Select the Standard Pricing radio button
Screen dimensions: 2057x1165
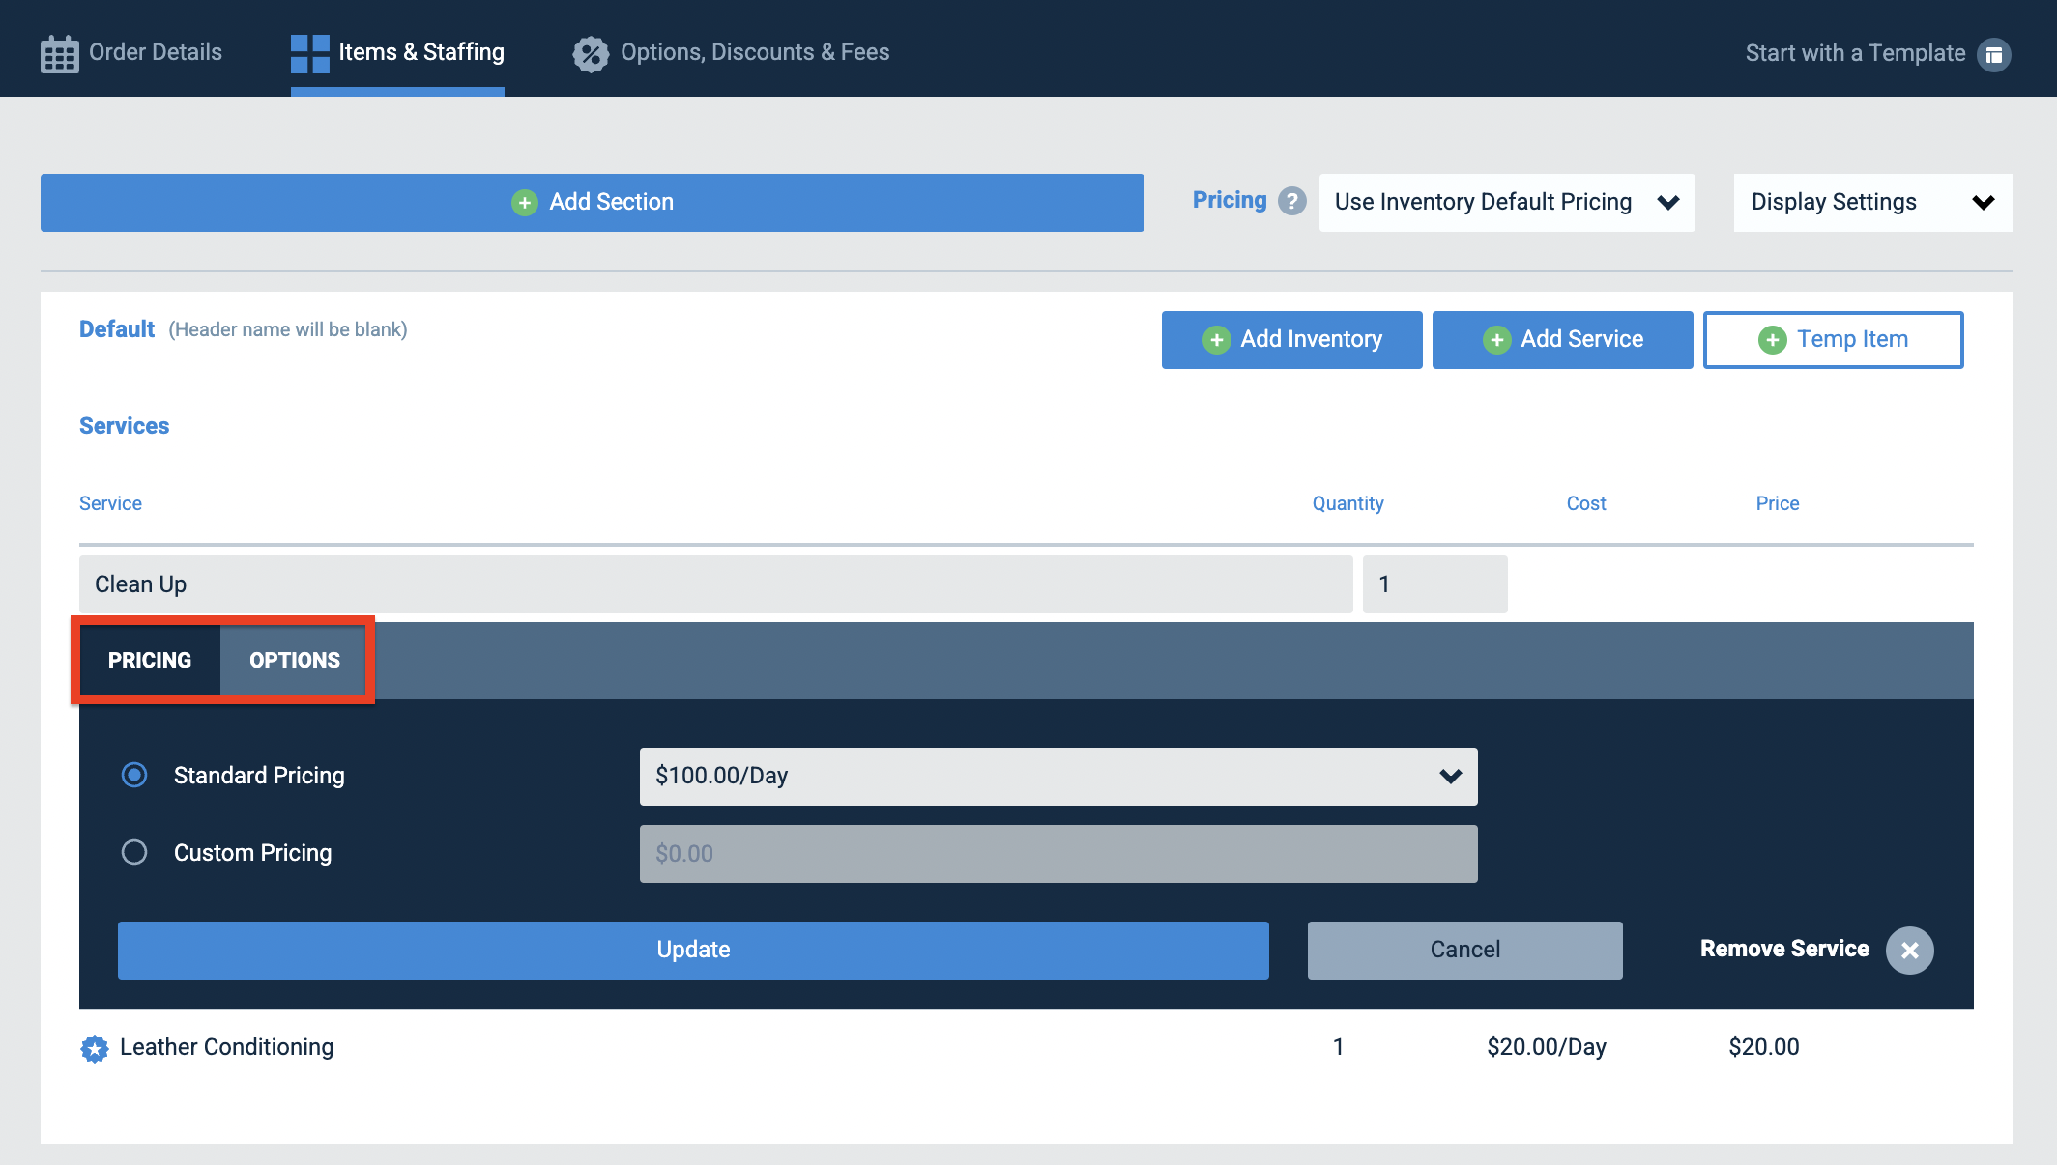tap(134, 776)
